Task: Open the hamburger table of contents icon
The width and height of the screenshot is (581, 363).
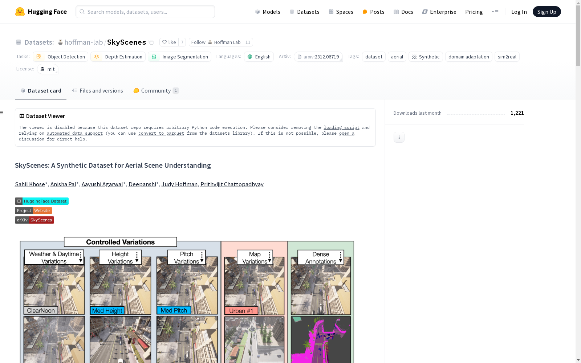Action: tap(2, 113)
